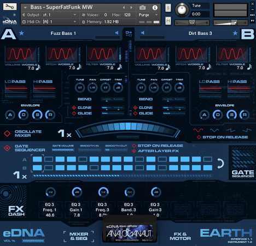Click the Solo S button
Image resolution: width=256 pixels, height=246 pixels.
168,8
